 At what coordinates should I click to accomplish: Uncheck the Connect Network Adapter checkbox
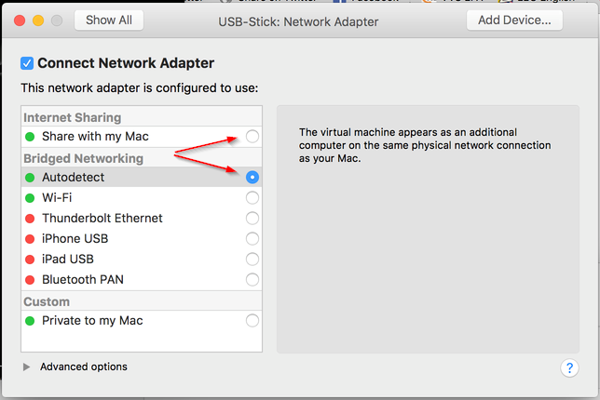pos(27,63)
